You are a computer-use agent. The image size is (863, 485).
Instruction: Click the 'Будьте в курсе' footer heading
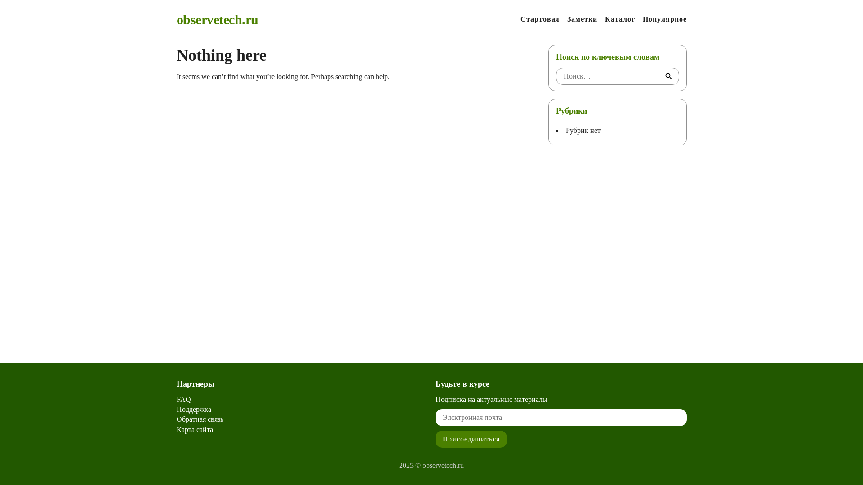pyautogui.click(x=463, y=384)
